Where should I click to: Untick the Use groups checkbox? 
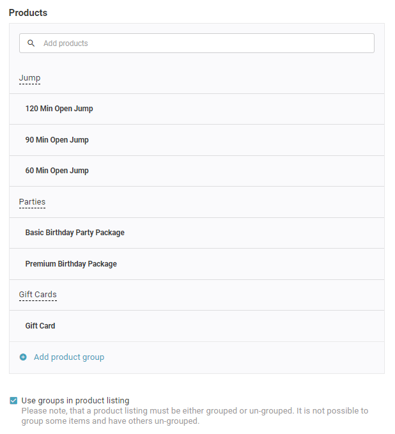click(13, 401)
